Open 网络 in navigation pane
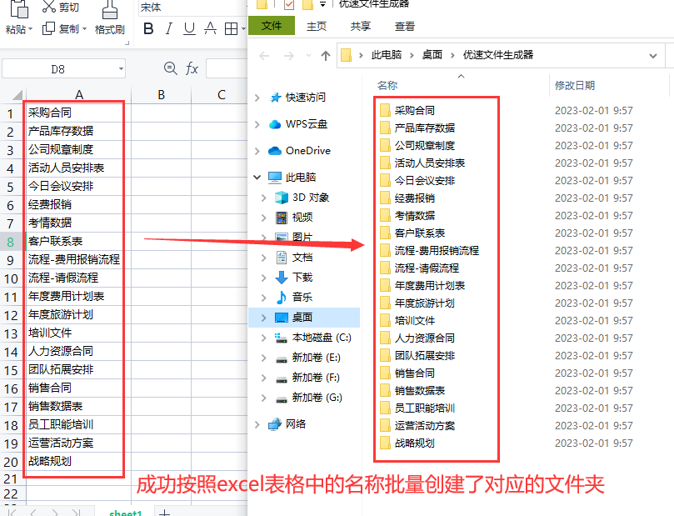Image resolution: width=674 pixels, height=516 pixels. click(x=295, y=424)
